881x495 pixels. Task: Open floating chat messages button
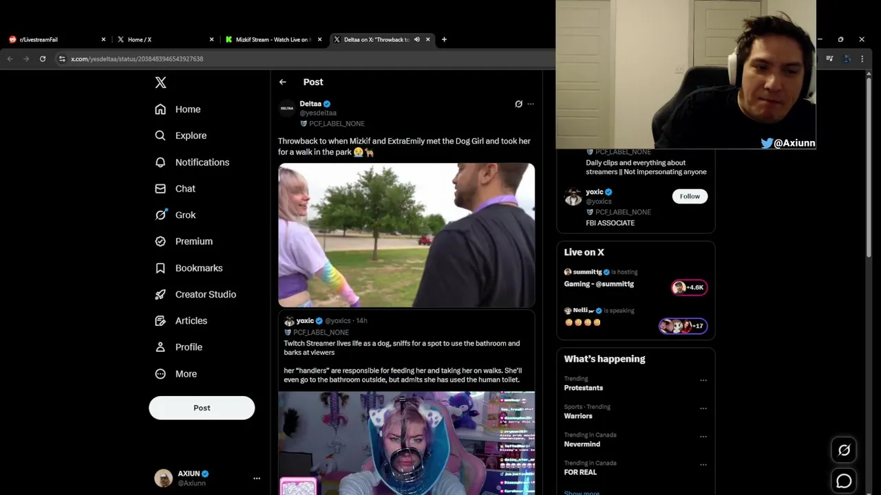pos(844,481)
